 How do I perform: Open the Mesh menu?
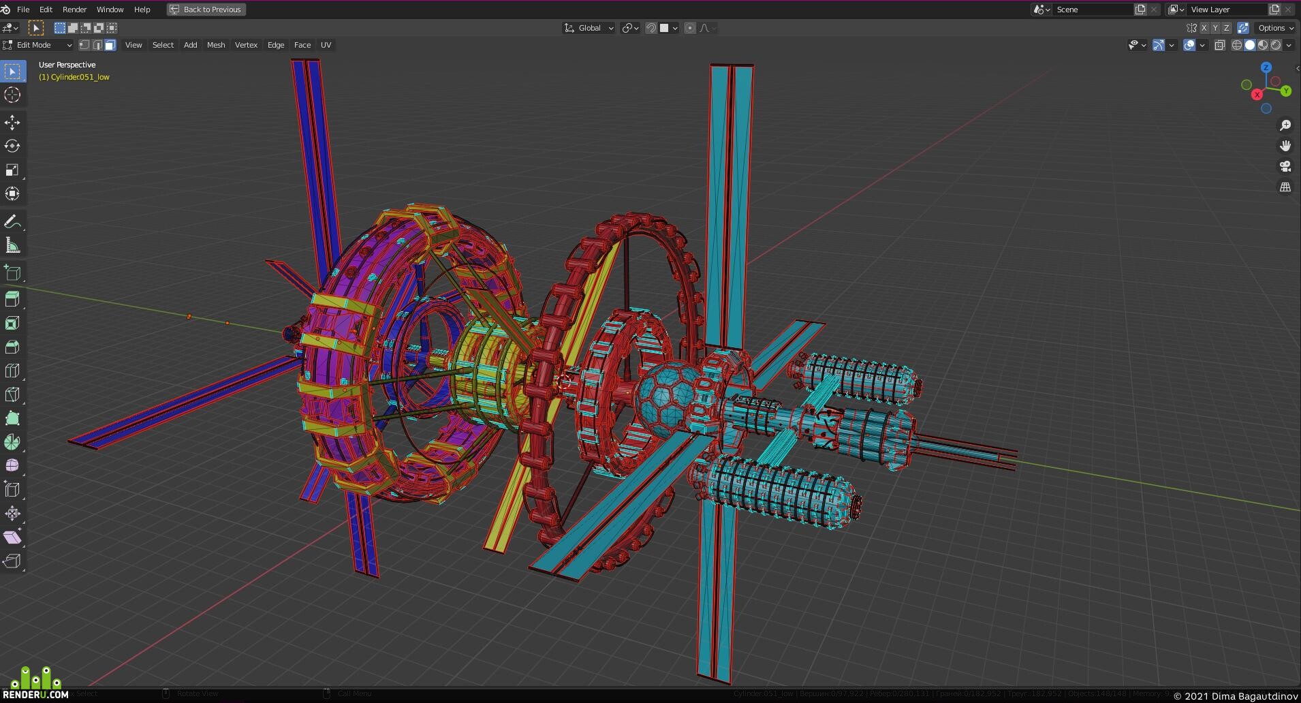coord(216,45)
